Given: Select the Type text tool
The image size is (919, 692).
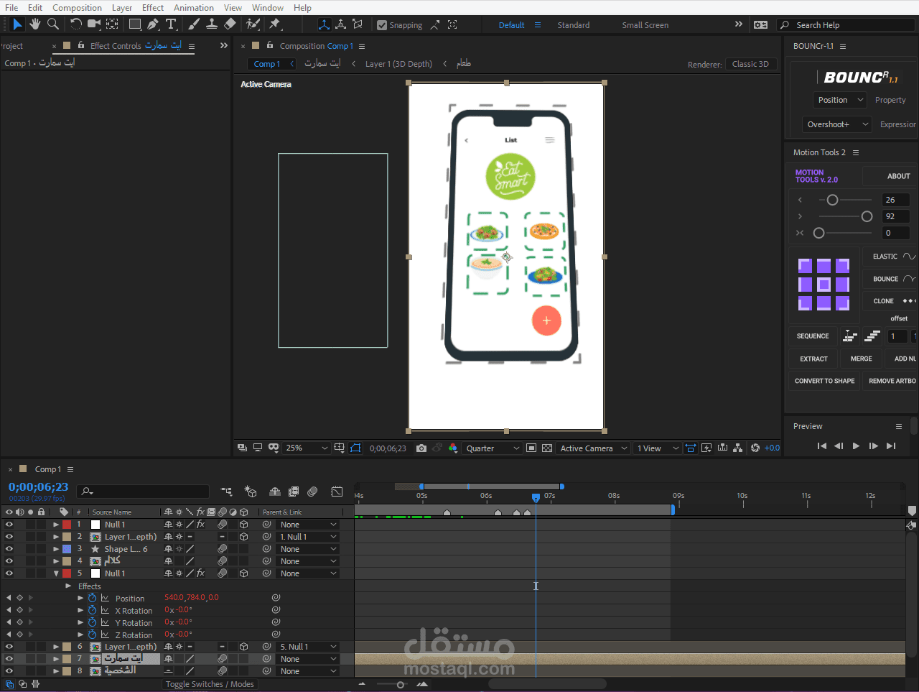Looking at the screenshot, I should pyautogui.click(x=171, y=24).
